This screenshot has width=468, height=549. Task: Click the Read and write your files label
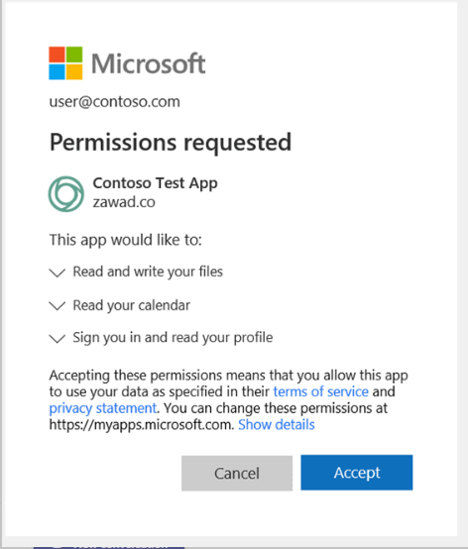pyautogui.click(x=148, y=272)
